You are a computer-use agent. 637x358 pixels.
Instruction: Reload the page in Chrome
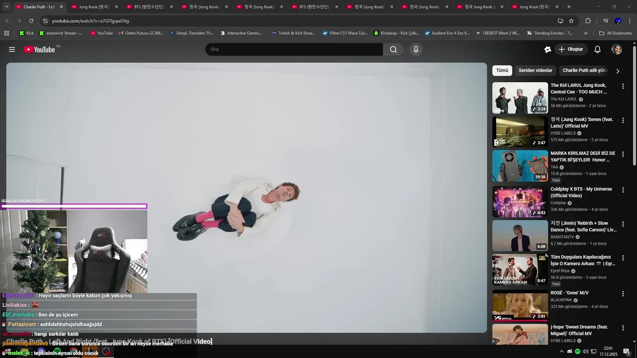pos(31,21)
